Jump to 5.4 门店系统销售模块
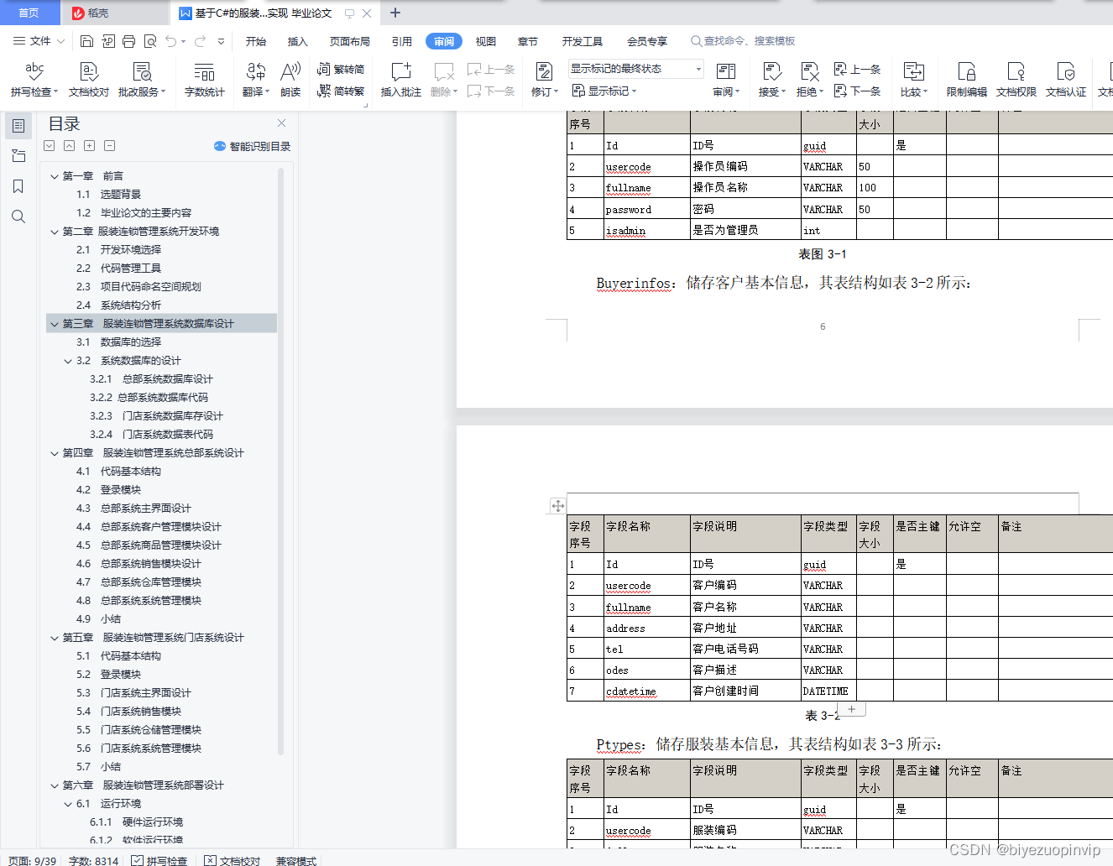The height and width of the screenshot is (866, 1113). 128,712
